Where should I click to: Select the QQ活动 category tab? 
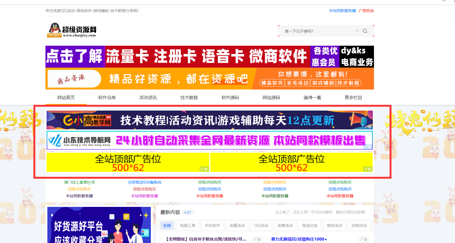pos(261,225)
